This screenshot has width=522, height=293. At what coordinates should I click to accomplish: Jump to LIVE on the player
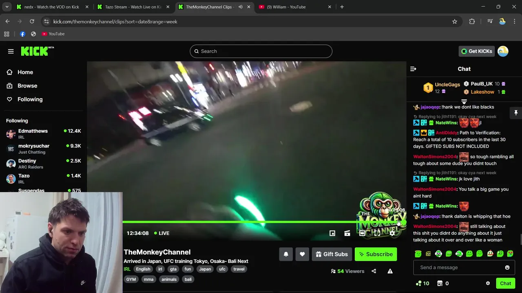point(161,233)
